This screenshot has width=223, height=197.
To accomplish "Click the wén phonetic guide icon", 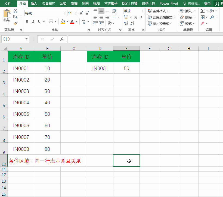I will (84, 21).
